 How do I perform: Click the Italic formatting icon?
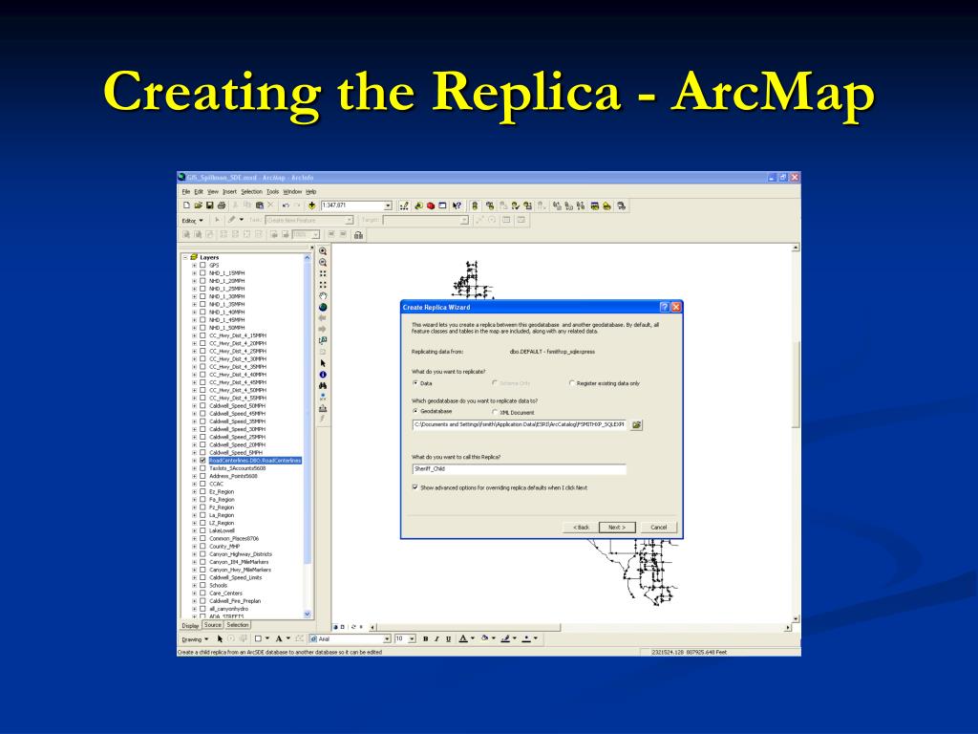436,639
